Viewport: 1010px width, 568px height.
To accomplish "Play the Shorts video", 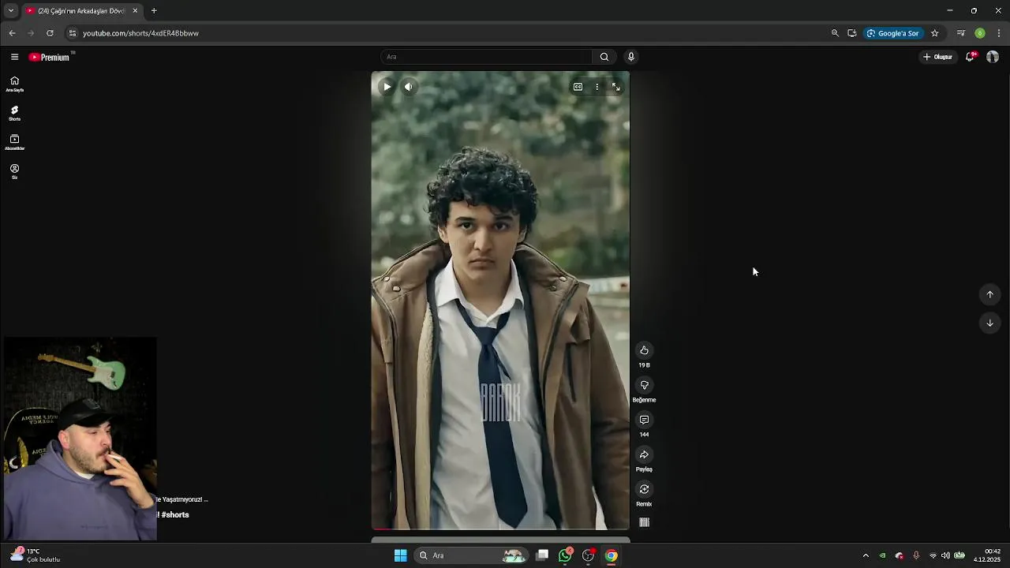I will point(387,87).
